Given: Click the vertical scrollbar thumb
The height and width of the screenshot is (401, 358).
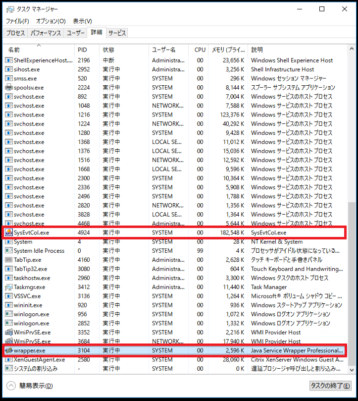Looking at the screenshot, I should coord(352,284).
